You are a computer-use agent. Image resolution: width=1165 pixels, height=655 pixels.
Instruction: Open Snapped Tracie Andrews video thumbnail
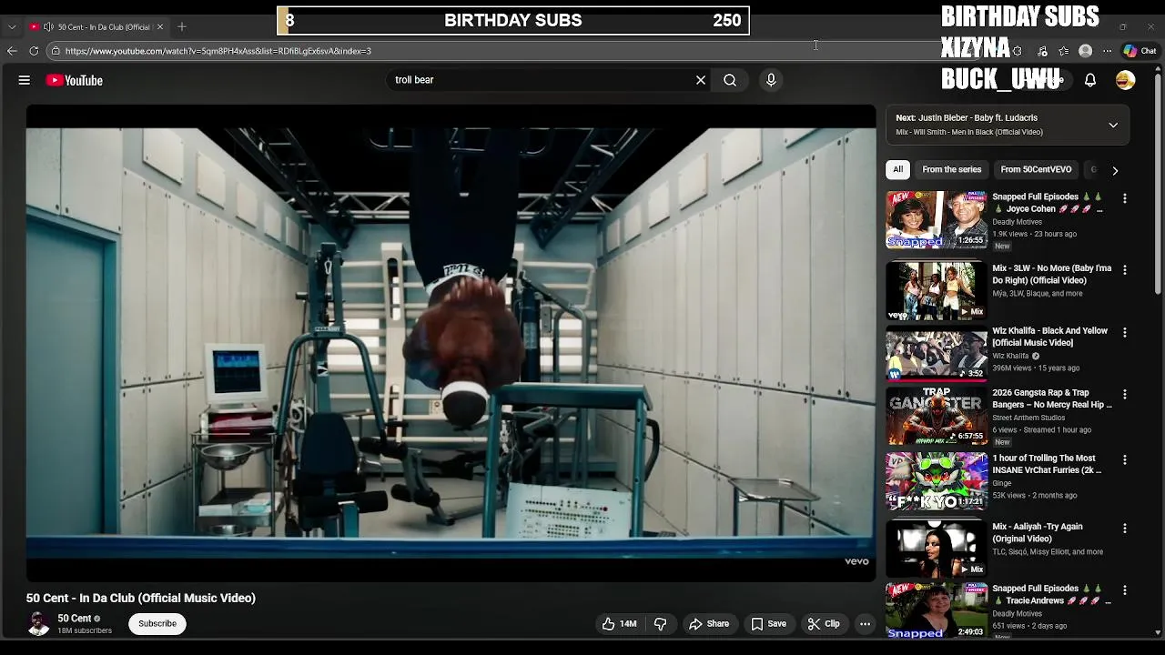pyautogui.click(x=937, y=610)
